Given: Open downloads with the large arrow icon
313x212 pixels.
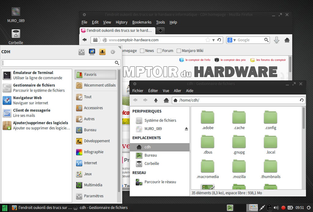Looking at the screenshot, I should click(276, 40).
